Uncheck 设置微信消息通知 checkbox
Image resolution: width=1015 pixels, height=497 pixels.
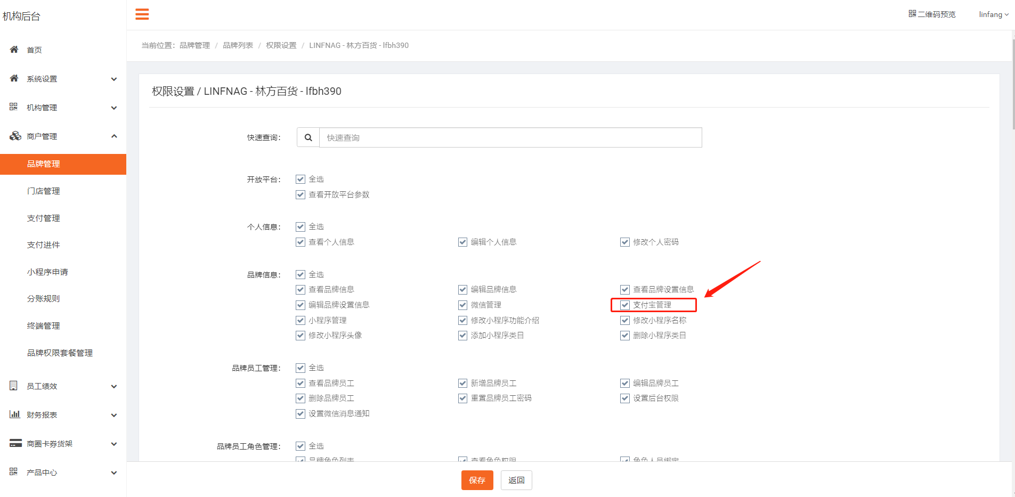click(x=301, y=413)
